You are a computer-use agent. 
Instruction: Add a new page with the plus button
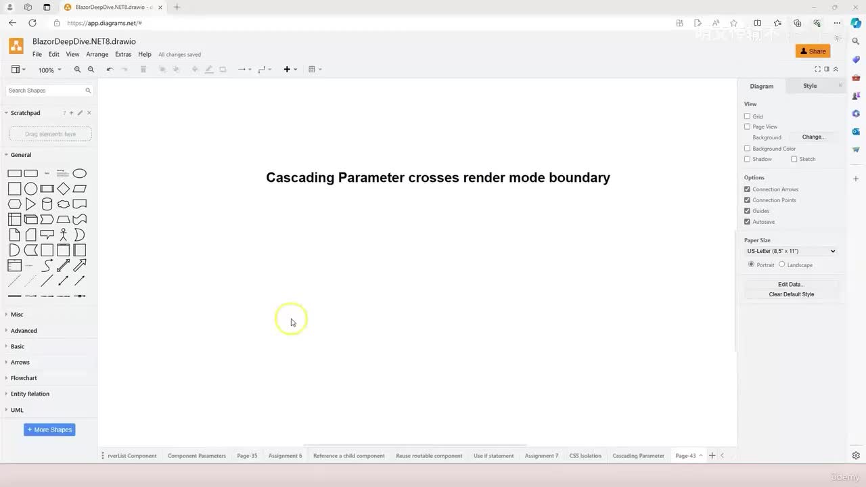[x=712, y=456]
